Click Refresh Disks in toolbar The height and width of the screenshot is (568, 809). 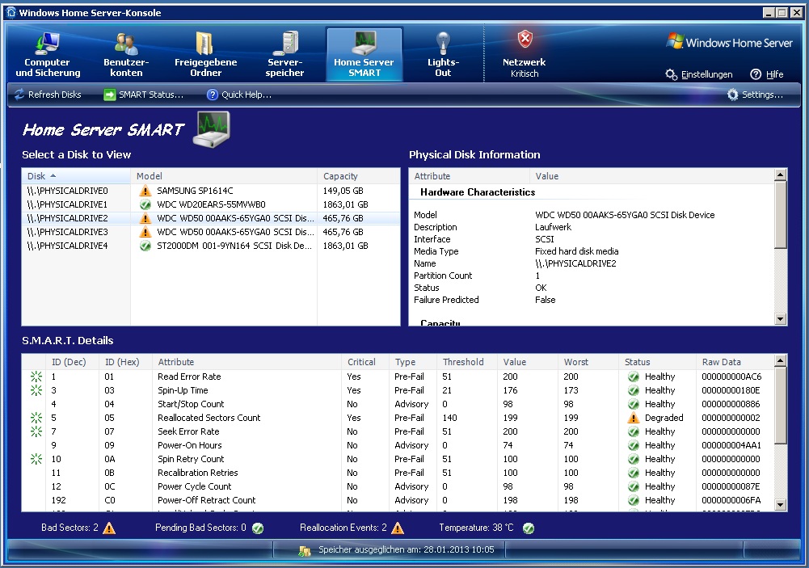tap(48, 95)
